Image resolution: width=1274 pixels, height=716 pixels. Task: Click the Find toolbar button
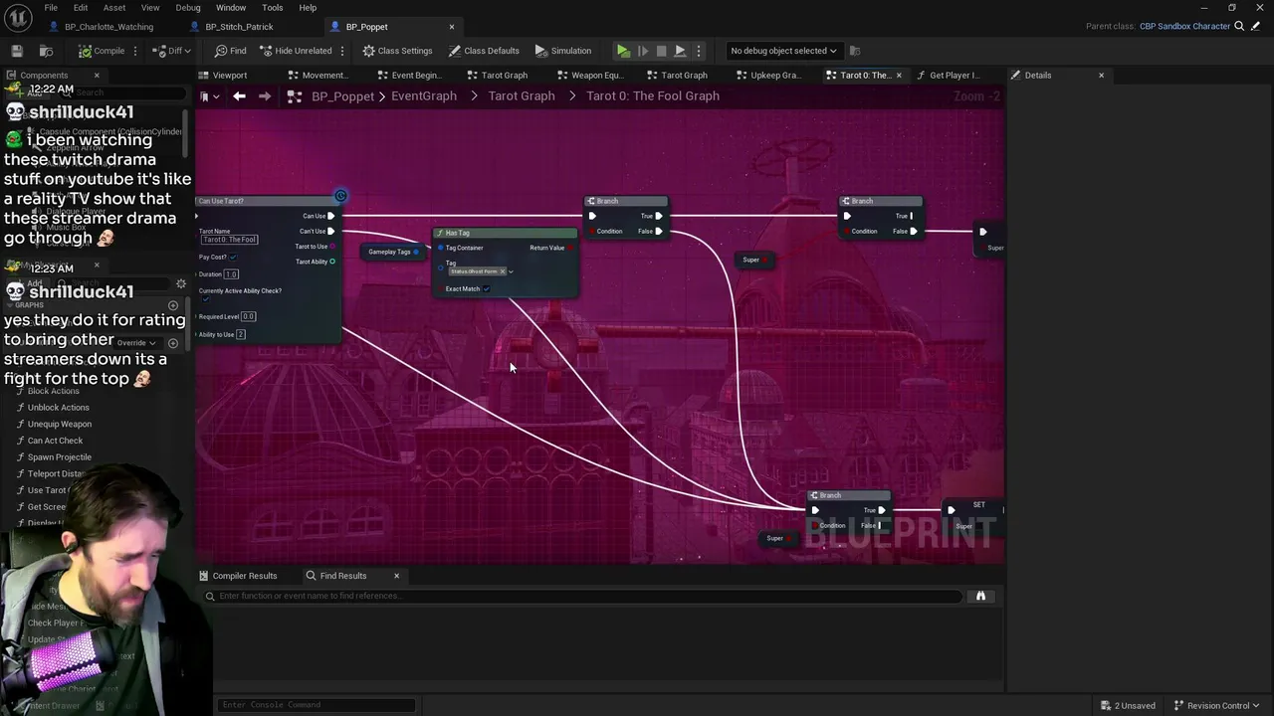[230, 51]
